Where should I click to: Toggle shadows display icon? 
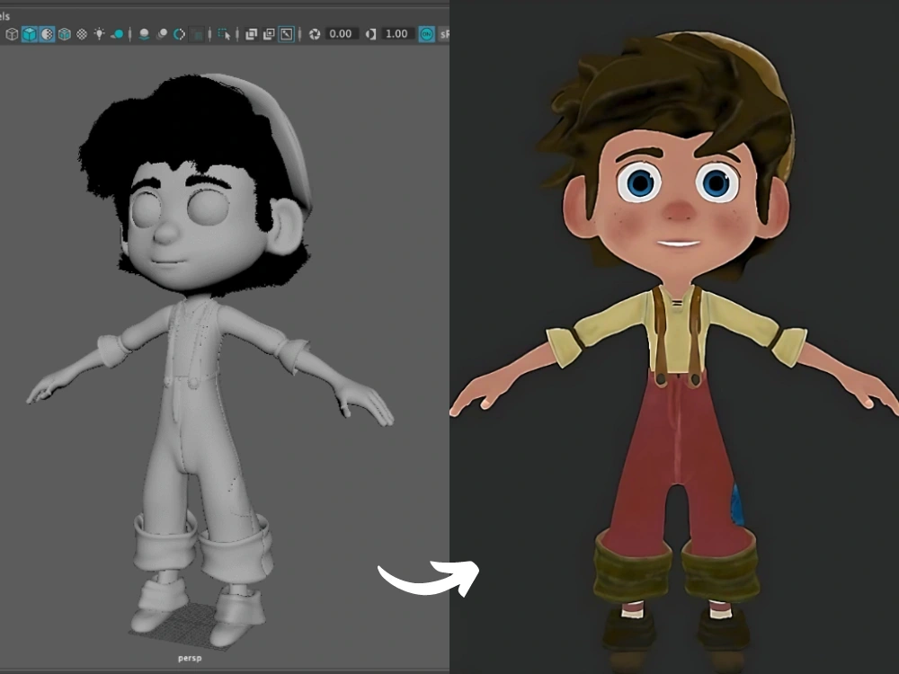click(x=117, y=34)
